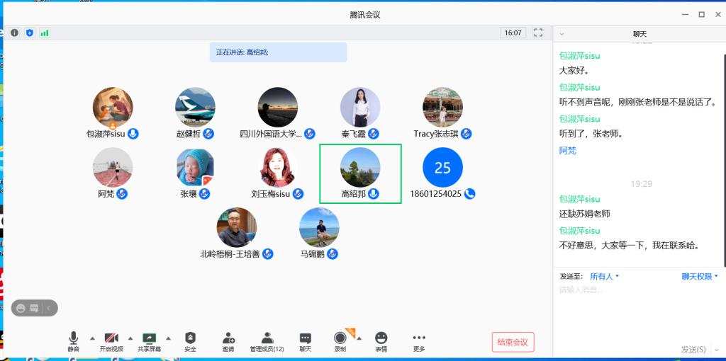Viewport: 726px width, 361px height.
Task: Click the 邀请 (Invite) icon
Action: pyautogui.click(x=228, y=341)
